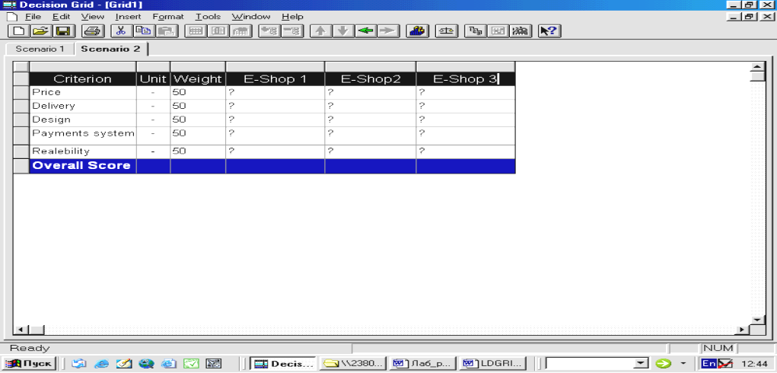The width and height of the screenshot is (777, 373).
Task: Click the icon directly right of the balance scales
Action: pyautogui.click(x=475, y=31)
